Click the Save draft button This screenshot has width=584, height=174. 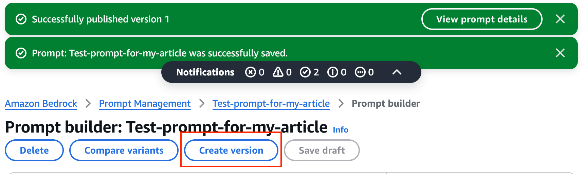click(322, 150)
